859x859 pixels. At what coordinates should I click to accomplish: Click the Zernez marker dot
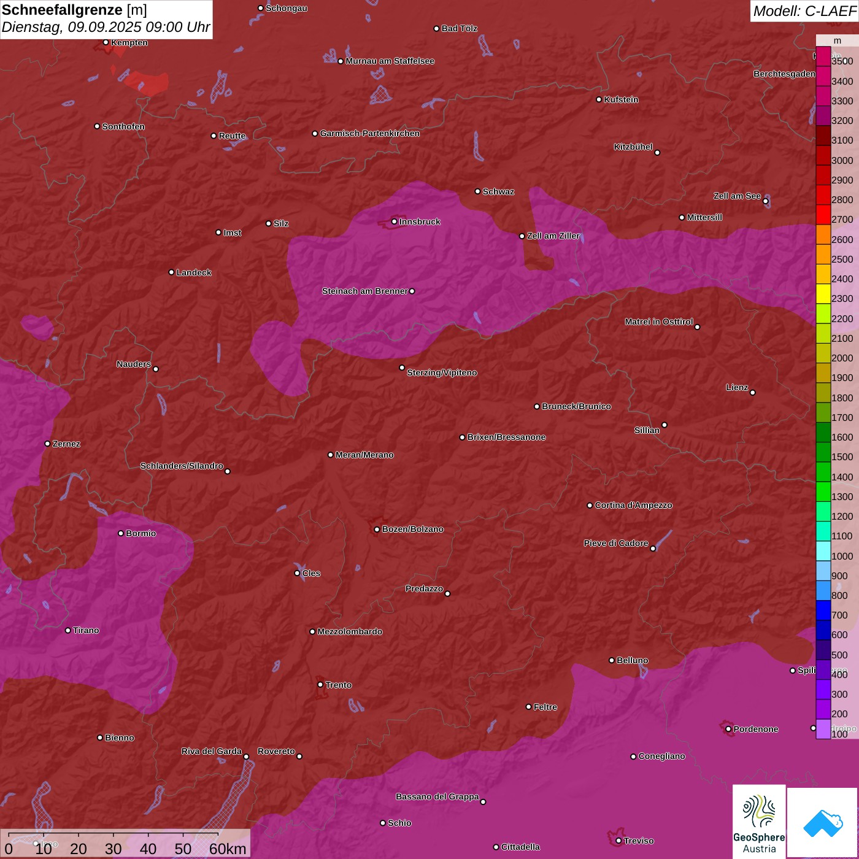[x=47, y=444]
